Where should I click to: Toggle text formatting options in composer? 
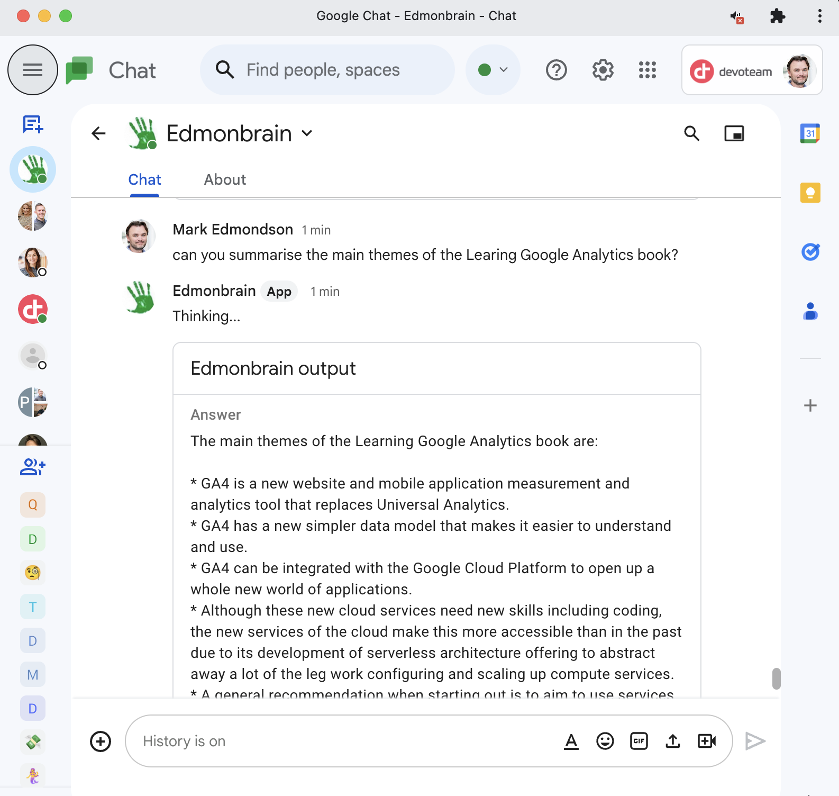click(x=571, y=741)
